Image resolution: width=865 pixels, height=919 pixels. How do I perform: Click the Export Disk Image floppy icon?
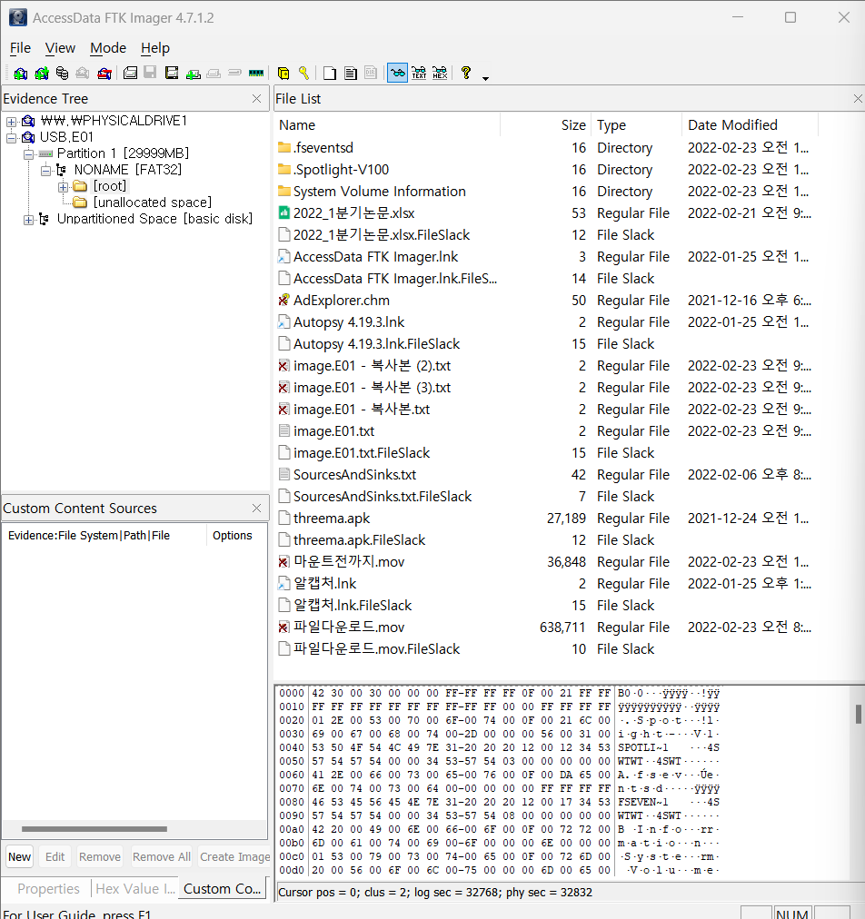[x=151, y=73]
